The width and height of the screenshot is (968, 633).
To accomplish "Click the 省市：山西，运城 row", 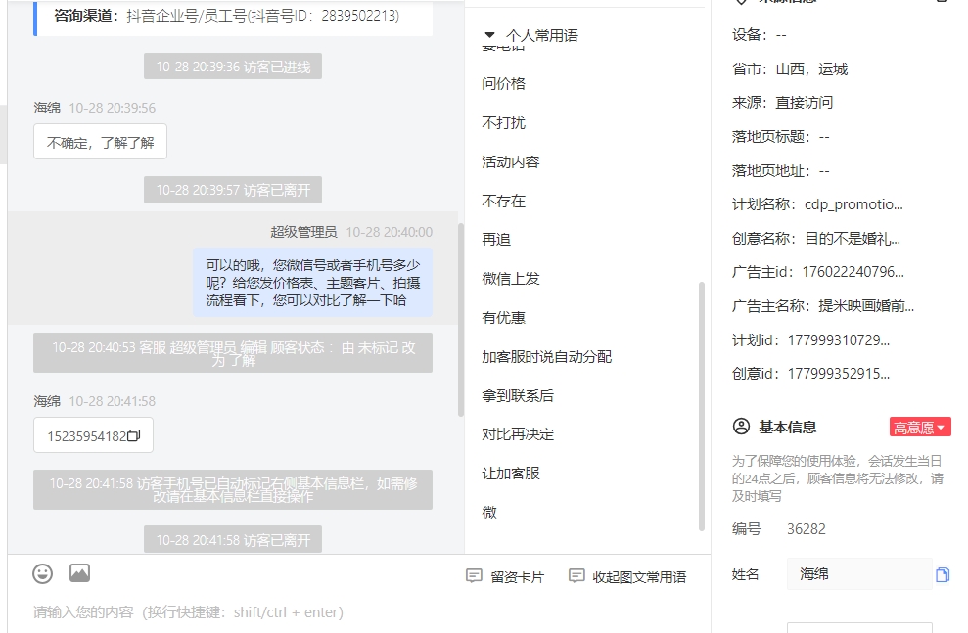I will coord(790,69).
